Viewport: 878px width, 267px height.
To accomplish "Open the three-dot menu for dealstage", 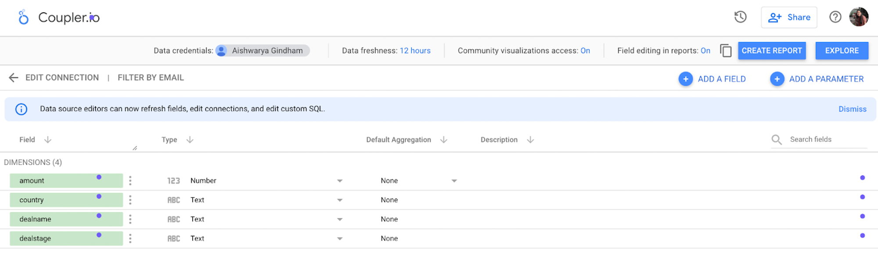I will click(x=130, y=238).
